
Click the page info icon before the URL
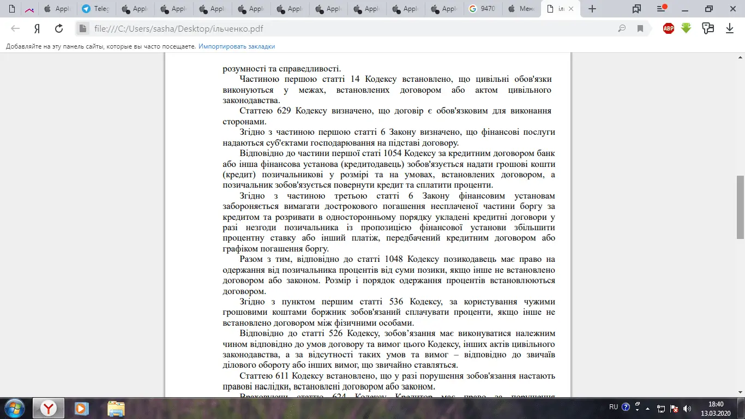pos(82,29)
